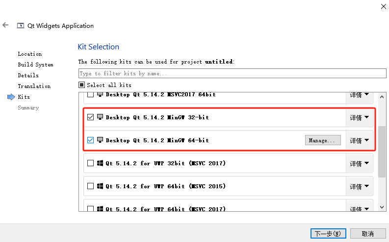Select the Details wizard step

pos(28,75)
